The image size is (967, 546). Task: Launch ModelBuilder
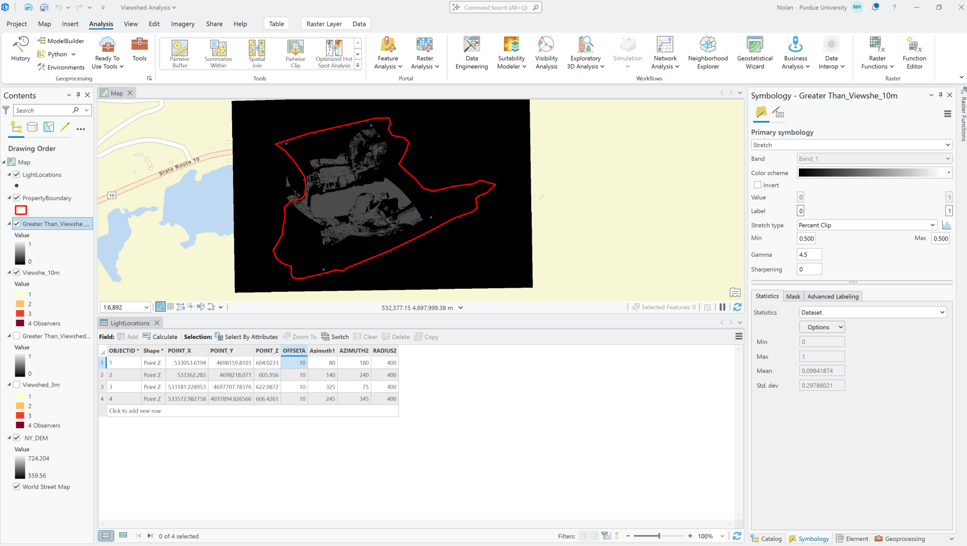(60, 41)
